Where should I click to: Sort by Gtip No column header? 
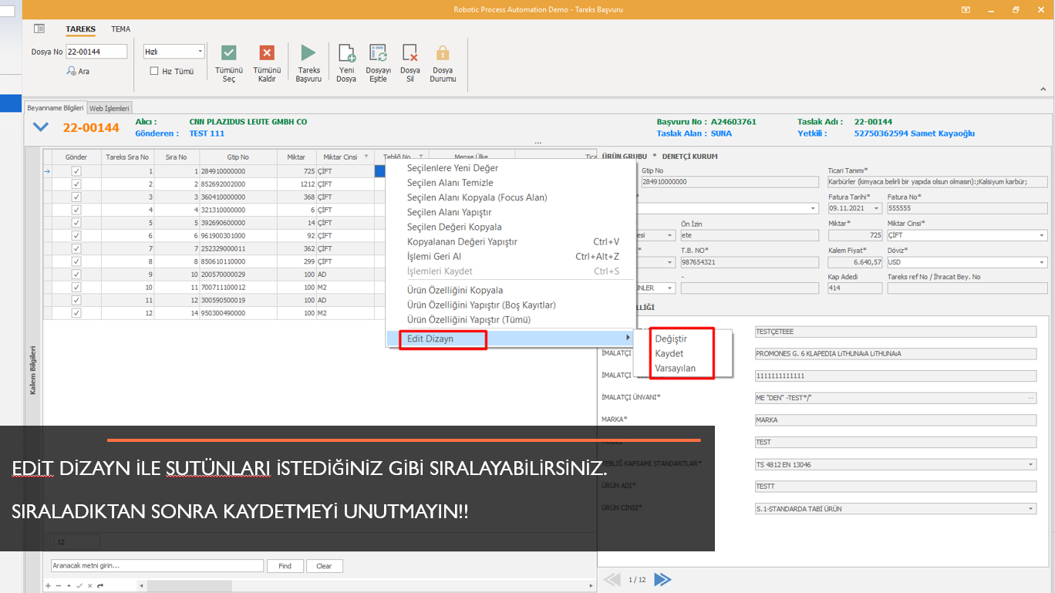[238, 157]
